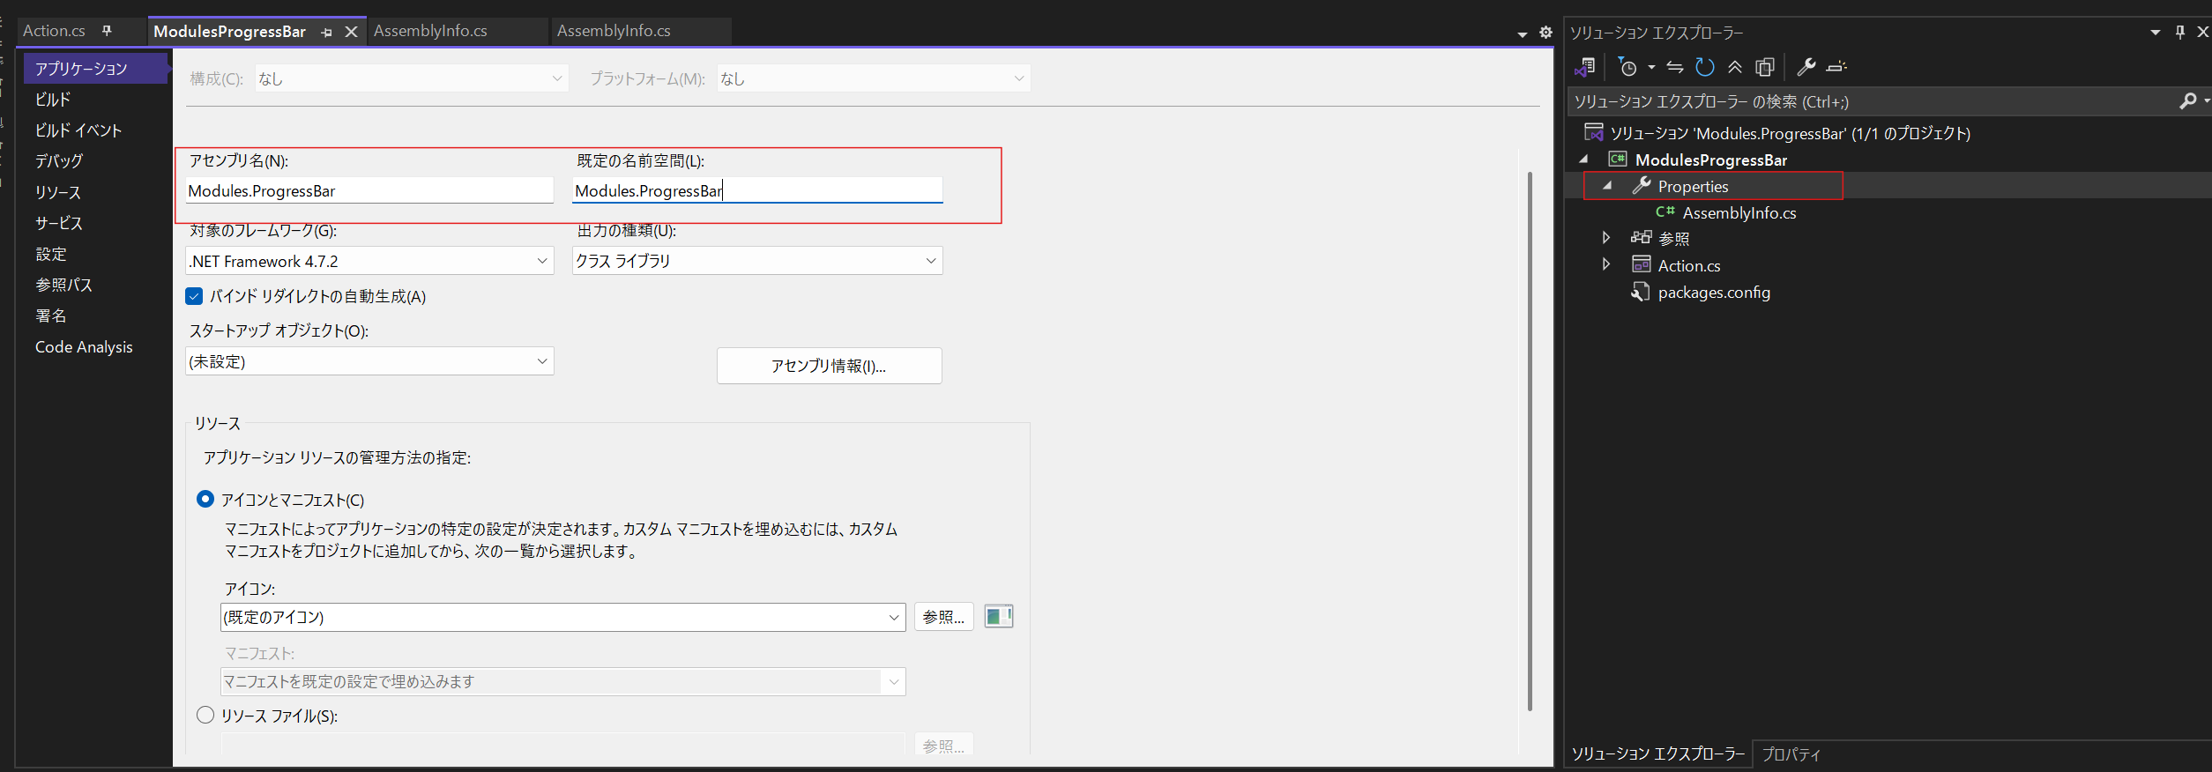Close the Solution Explorer panel
This screenshot has height=772, width=2212.
pos(2203,33)
